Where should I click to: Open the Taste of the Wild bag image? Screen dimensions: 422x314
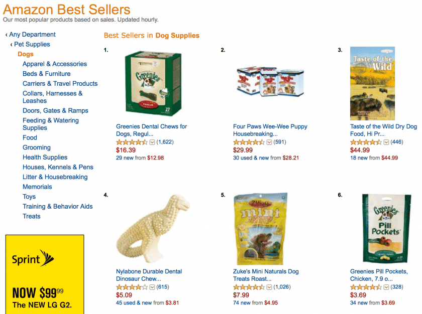tap(372, 84)
